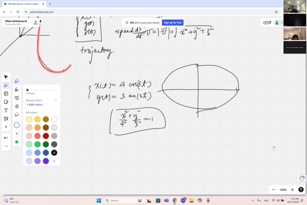Activate the eraser tool

pos(17,106)
